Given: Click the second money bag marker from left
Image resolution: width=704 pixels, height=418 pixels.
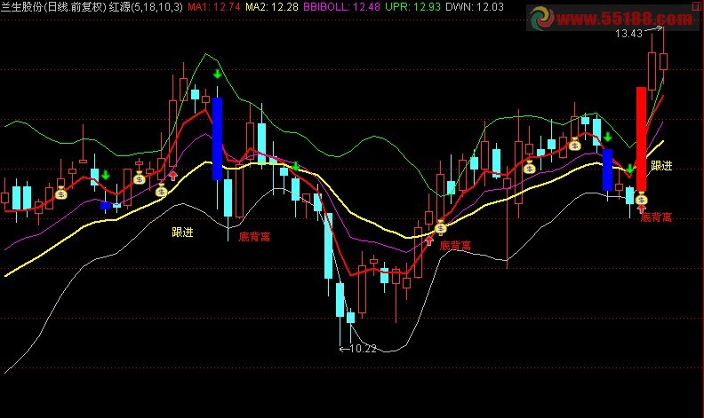Looking at the screenshot, I should (x=140, y=178).
